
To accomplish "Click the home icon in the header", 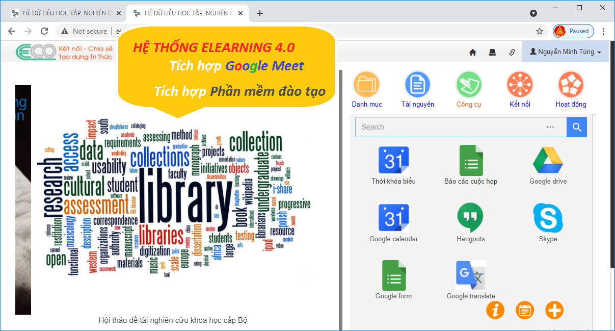I will tap(472, 52).
